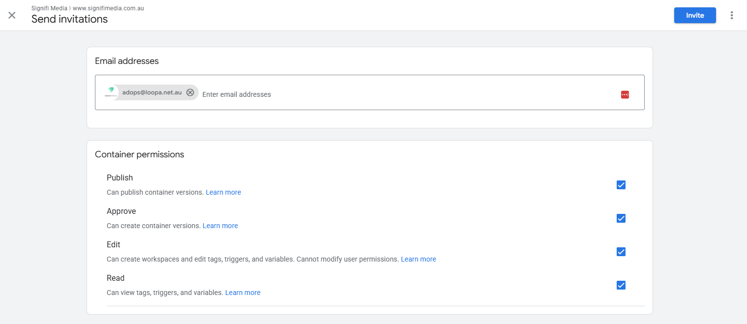This screenshot has height=324, width=747.
Task: Click 'Can view tags, triggers, and variables.' text
Action: coord(165,293)
